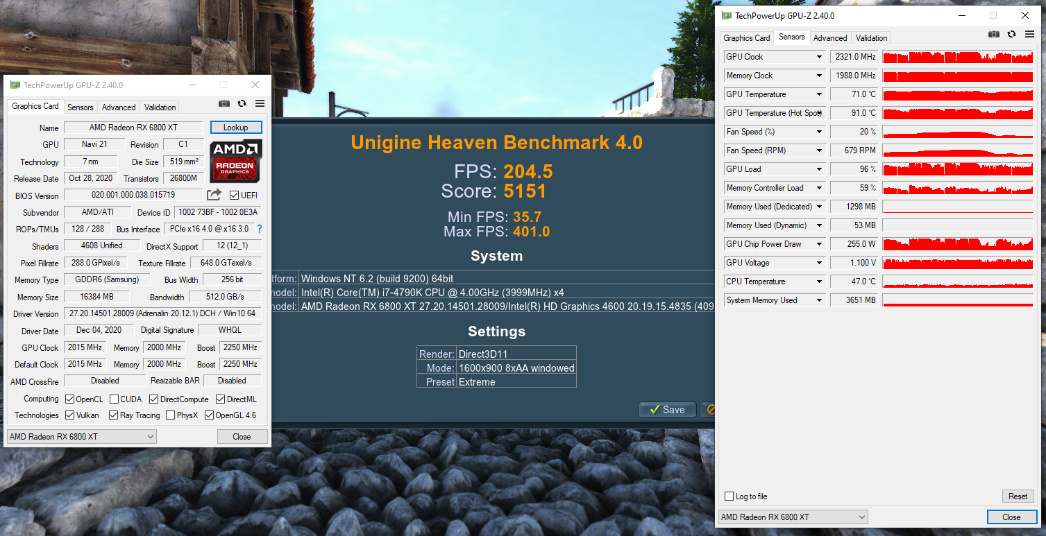Viewport: 1046px width, 536px height.
Task: Switch to the Advanced tab in the left GPU-Z window
Action: pos(119,107)
